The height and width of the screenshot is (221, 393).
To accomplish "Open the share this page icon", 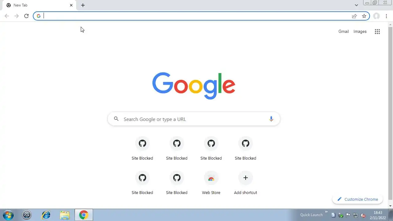I will tap(354, 16).
